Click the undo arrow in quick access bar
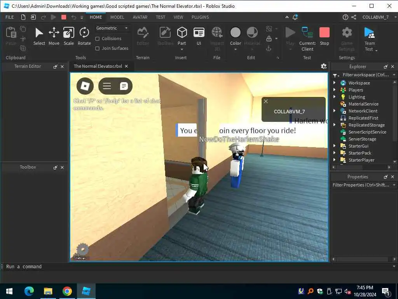 pos(73,17)
